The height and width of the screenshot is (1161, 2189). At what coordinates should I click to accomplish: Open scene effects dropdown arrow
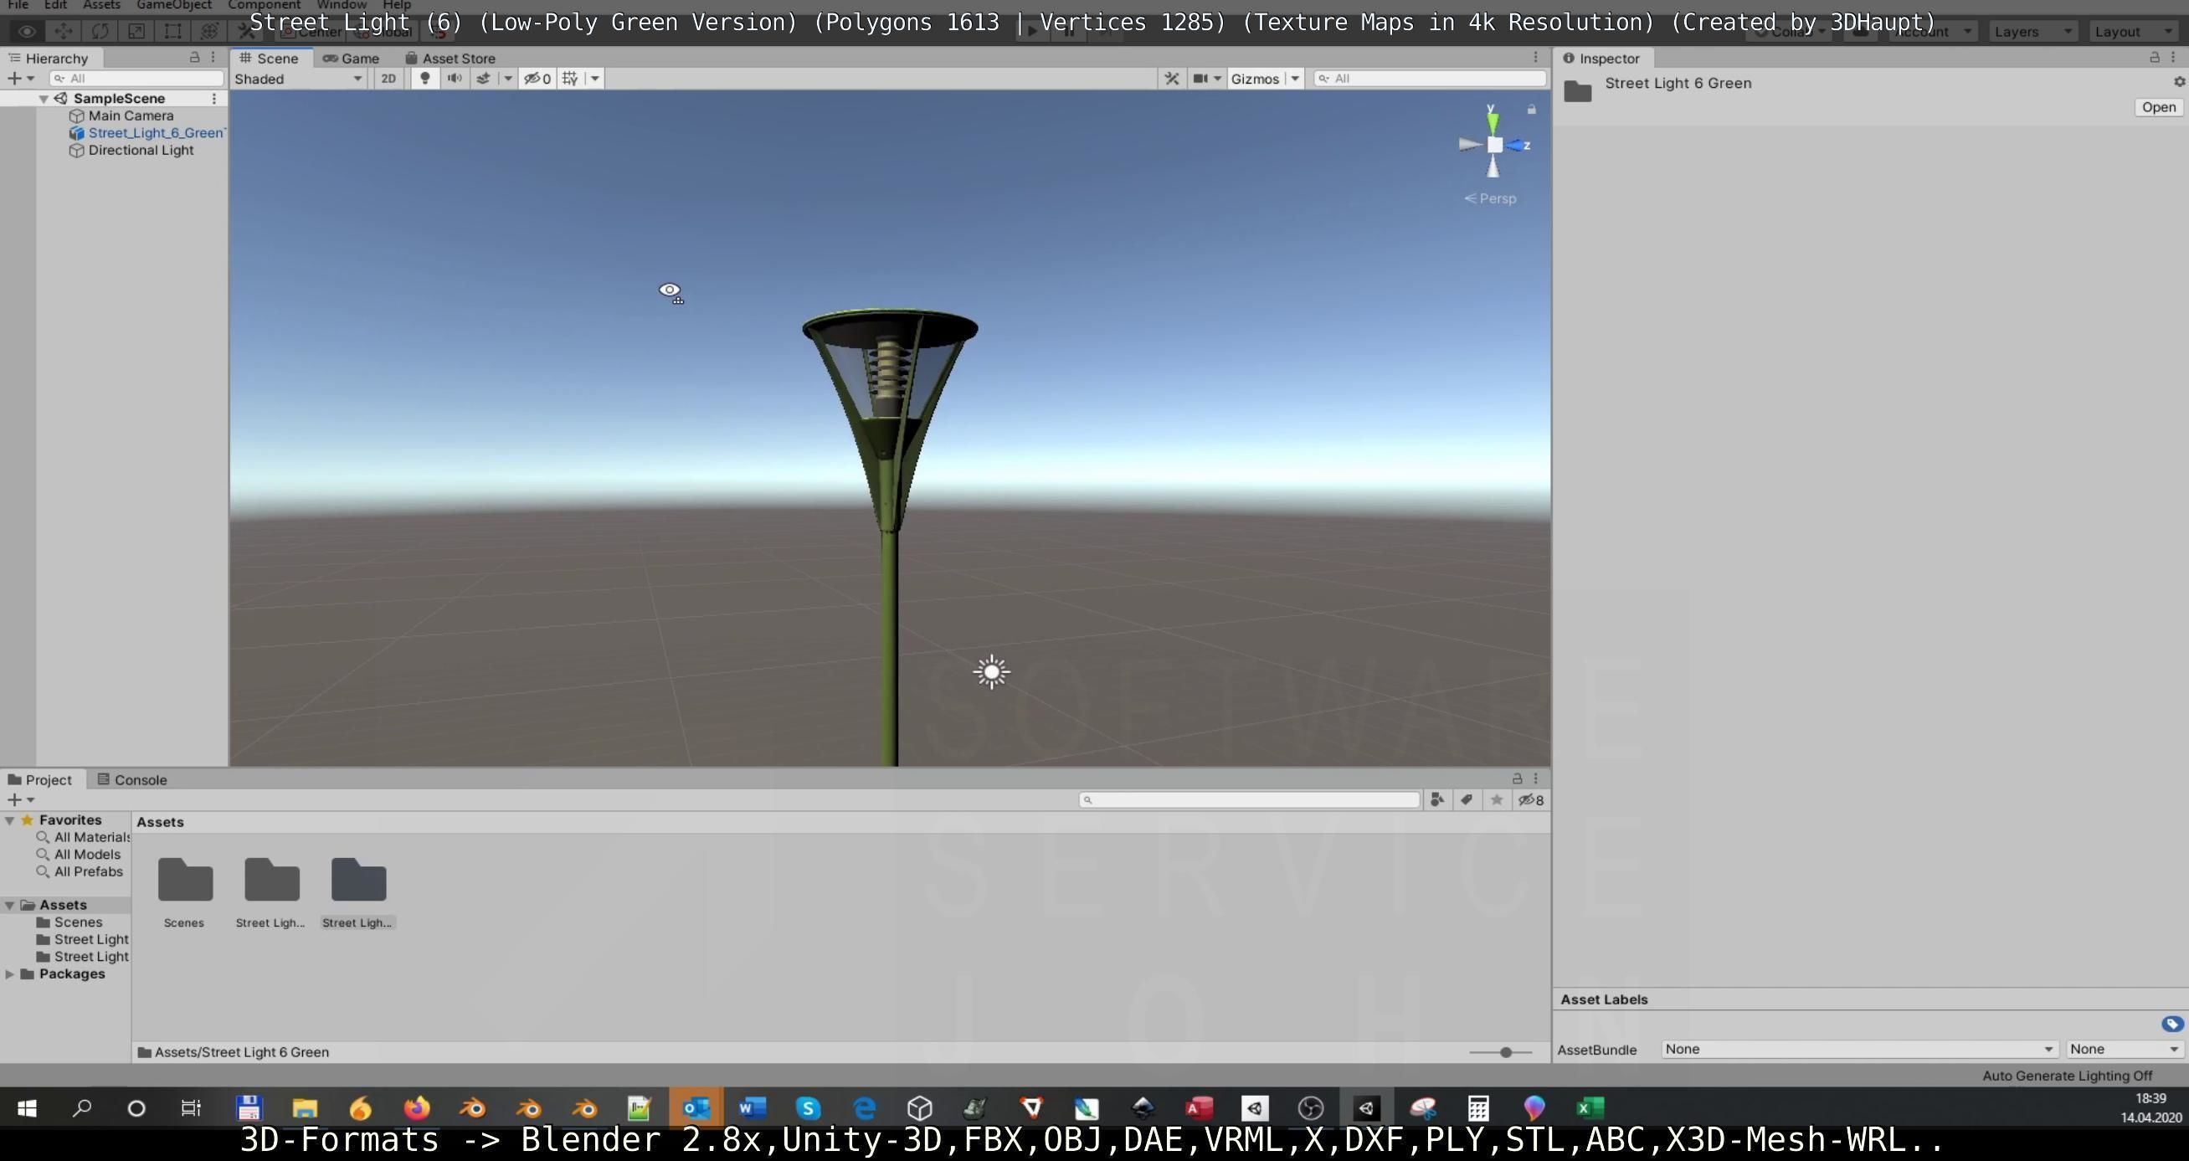tap(508, 78)
